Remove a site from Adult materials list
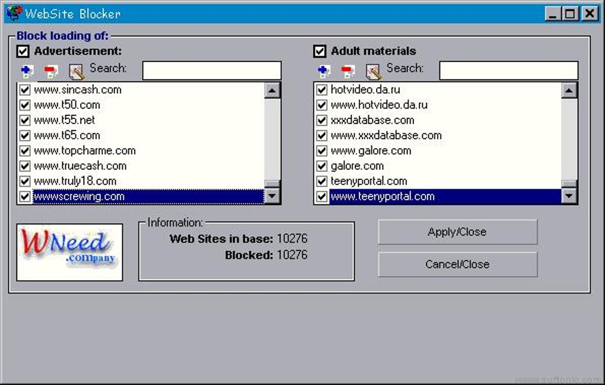The height and width of the screenshot is (385, 605). click(348, 71)
